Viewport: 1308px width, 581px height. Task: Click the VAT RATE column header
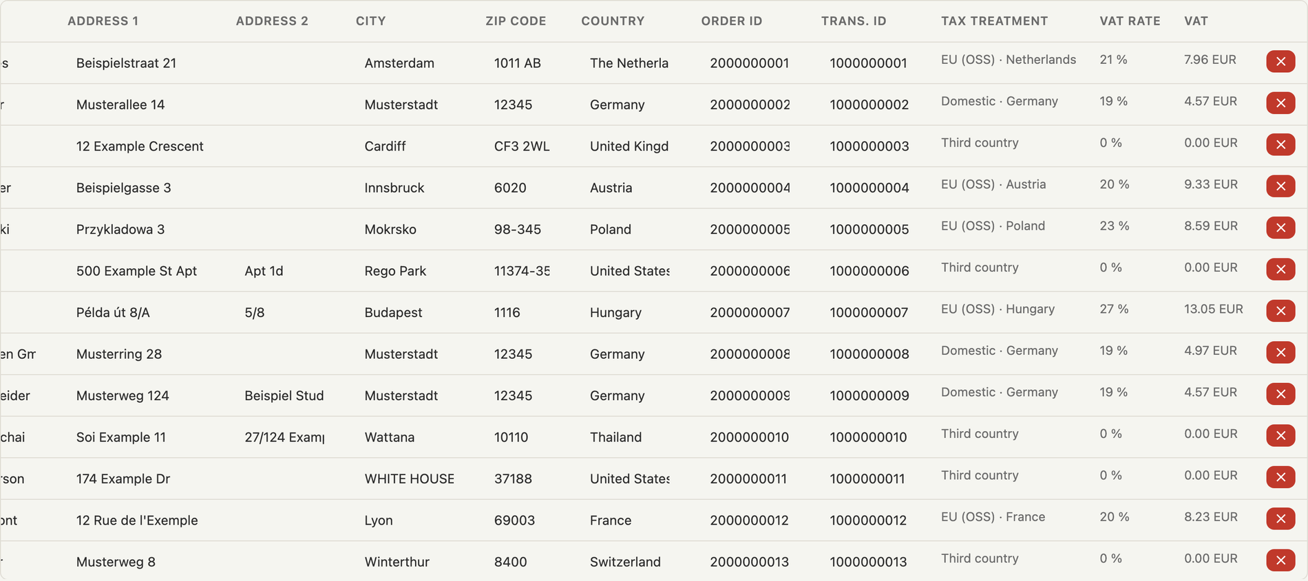point(1130,21)
